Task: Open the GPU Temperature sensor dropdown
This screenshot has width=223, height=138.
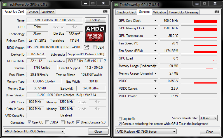Action: (156, 36)
